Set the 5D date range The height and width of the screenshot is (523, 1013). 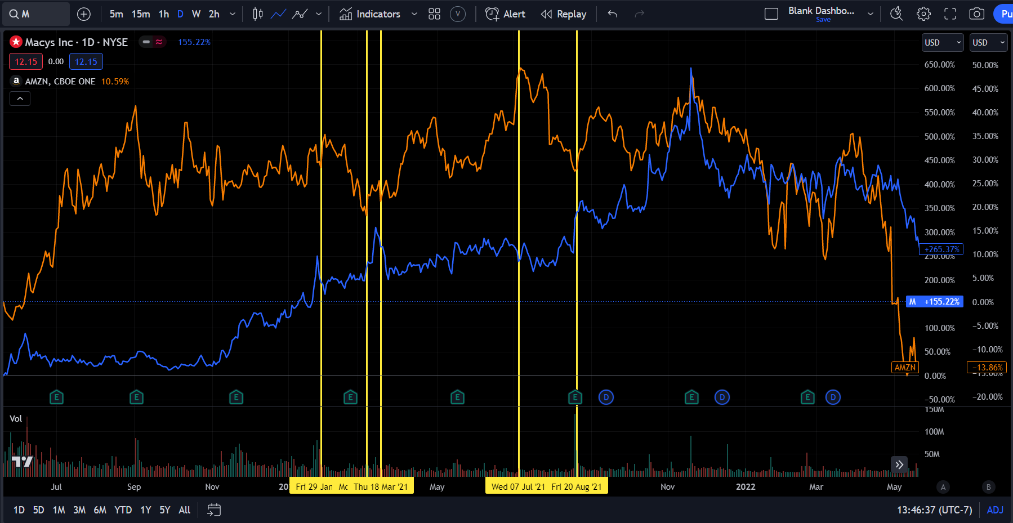(38, 510)
